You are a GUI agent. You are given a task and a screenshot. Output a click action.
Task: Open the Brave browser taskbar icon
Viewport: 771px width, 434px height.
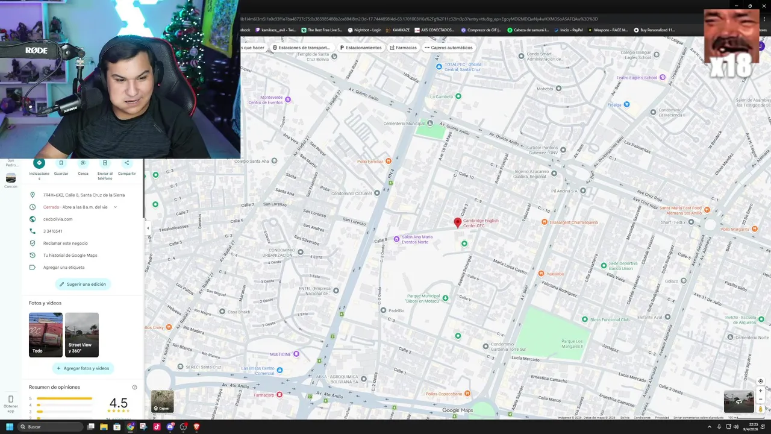point(196,427)
